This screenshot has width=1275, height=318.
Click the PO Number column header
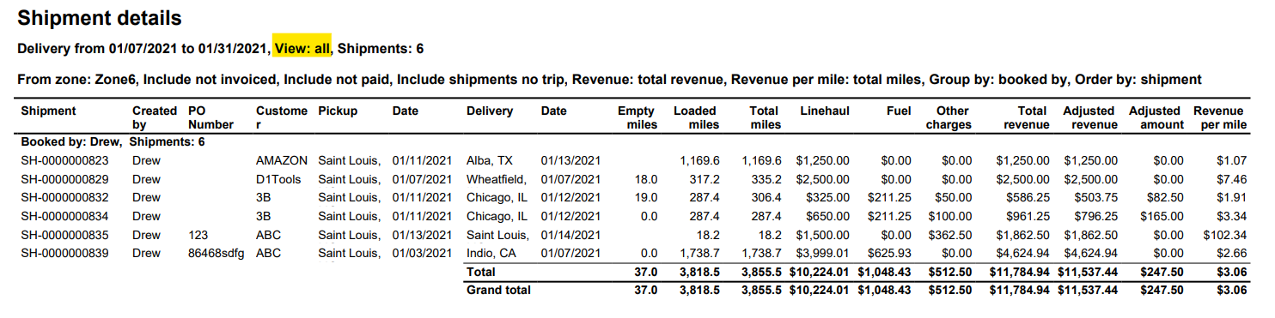pos(210,117)
